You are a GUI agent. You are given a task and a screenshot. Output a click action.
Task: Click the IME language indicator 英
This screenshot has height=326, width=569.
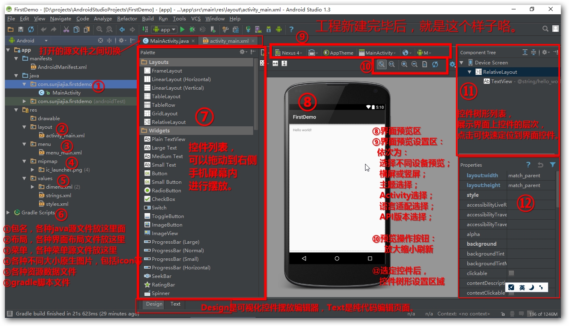522,287
